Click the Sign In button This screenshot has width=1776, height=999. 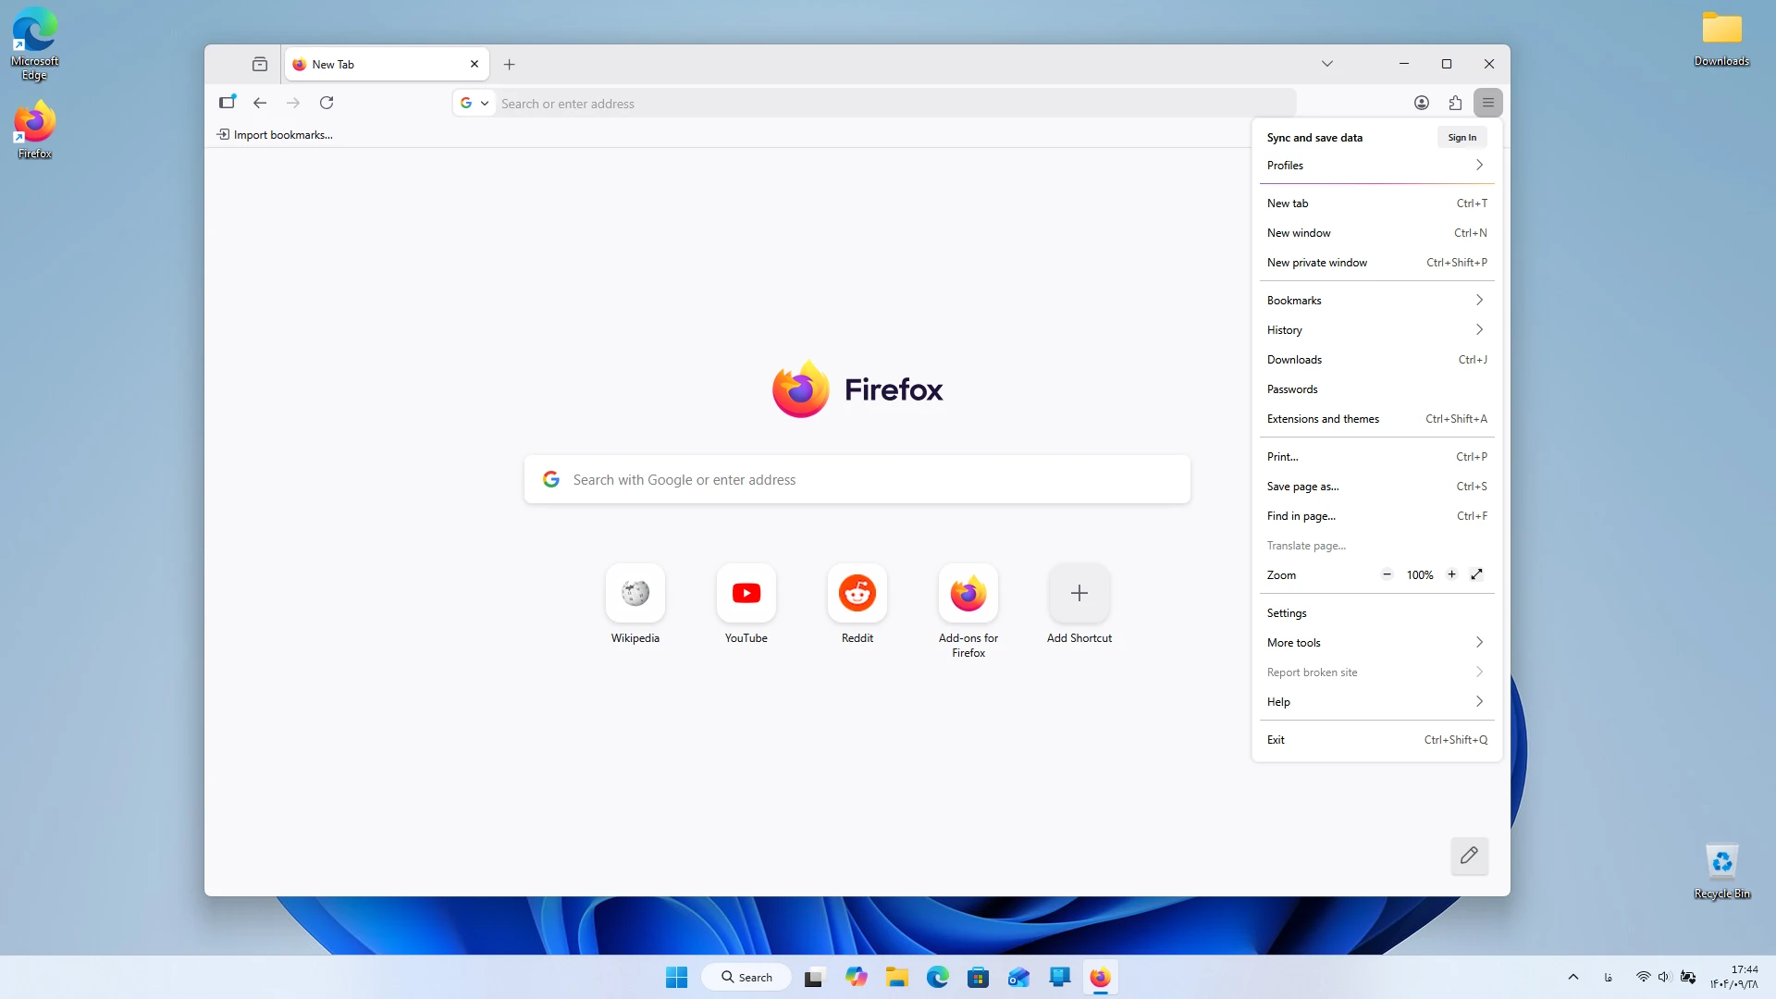click(x=1461, y=138)
